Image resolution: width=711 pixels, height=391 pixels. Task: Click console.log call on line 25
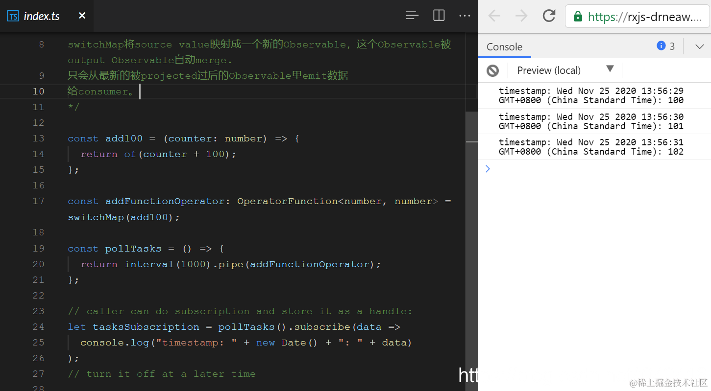(115, 343)
